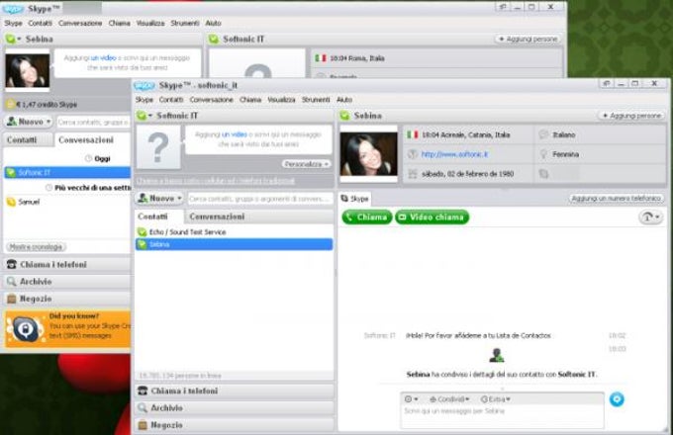Open Chiama i telefoni in front window
The width and height of the screenshot is (673, 435).
click(235, 391)
